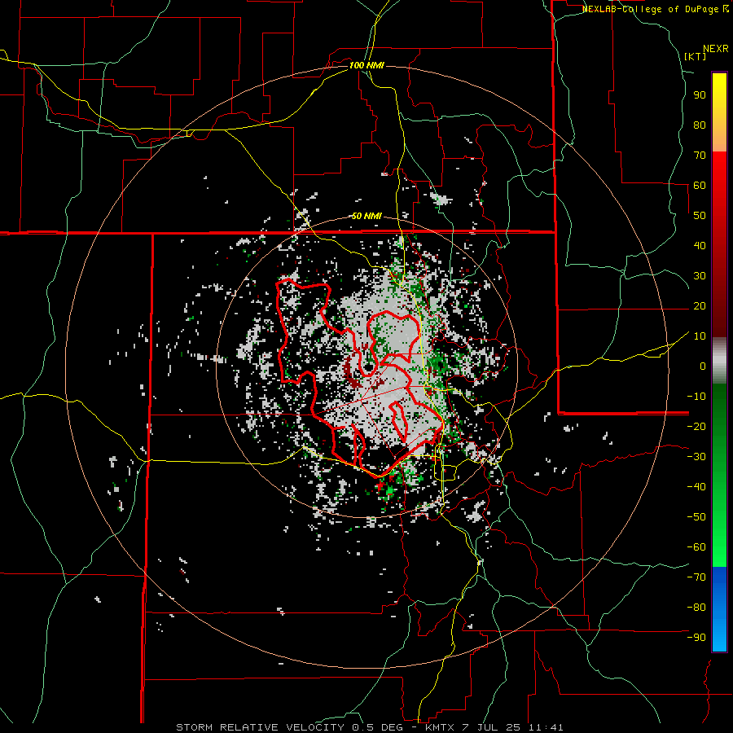Viewport: 733px width, 733px height.
Task: Click the -10 value on velocity scale
Action: pyautogui.click(x=696, y=397)
